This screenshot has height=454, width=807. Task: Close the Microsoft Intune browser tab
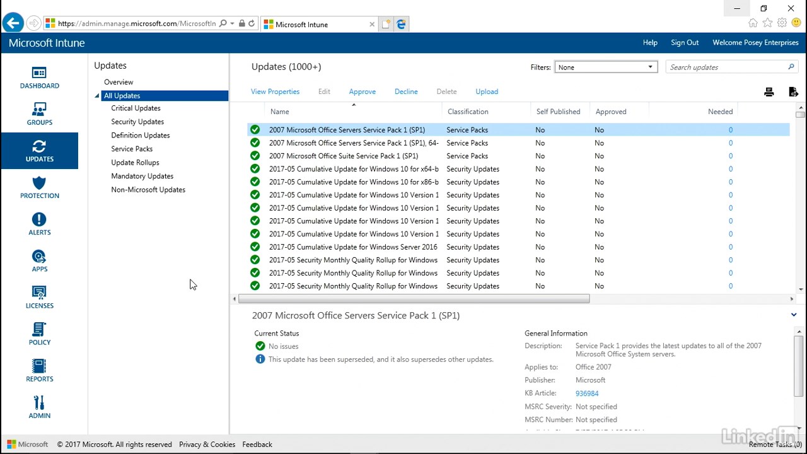pos(372,25)
